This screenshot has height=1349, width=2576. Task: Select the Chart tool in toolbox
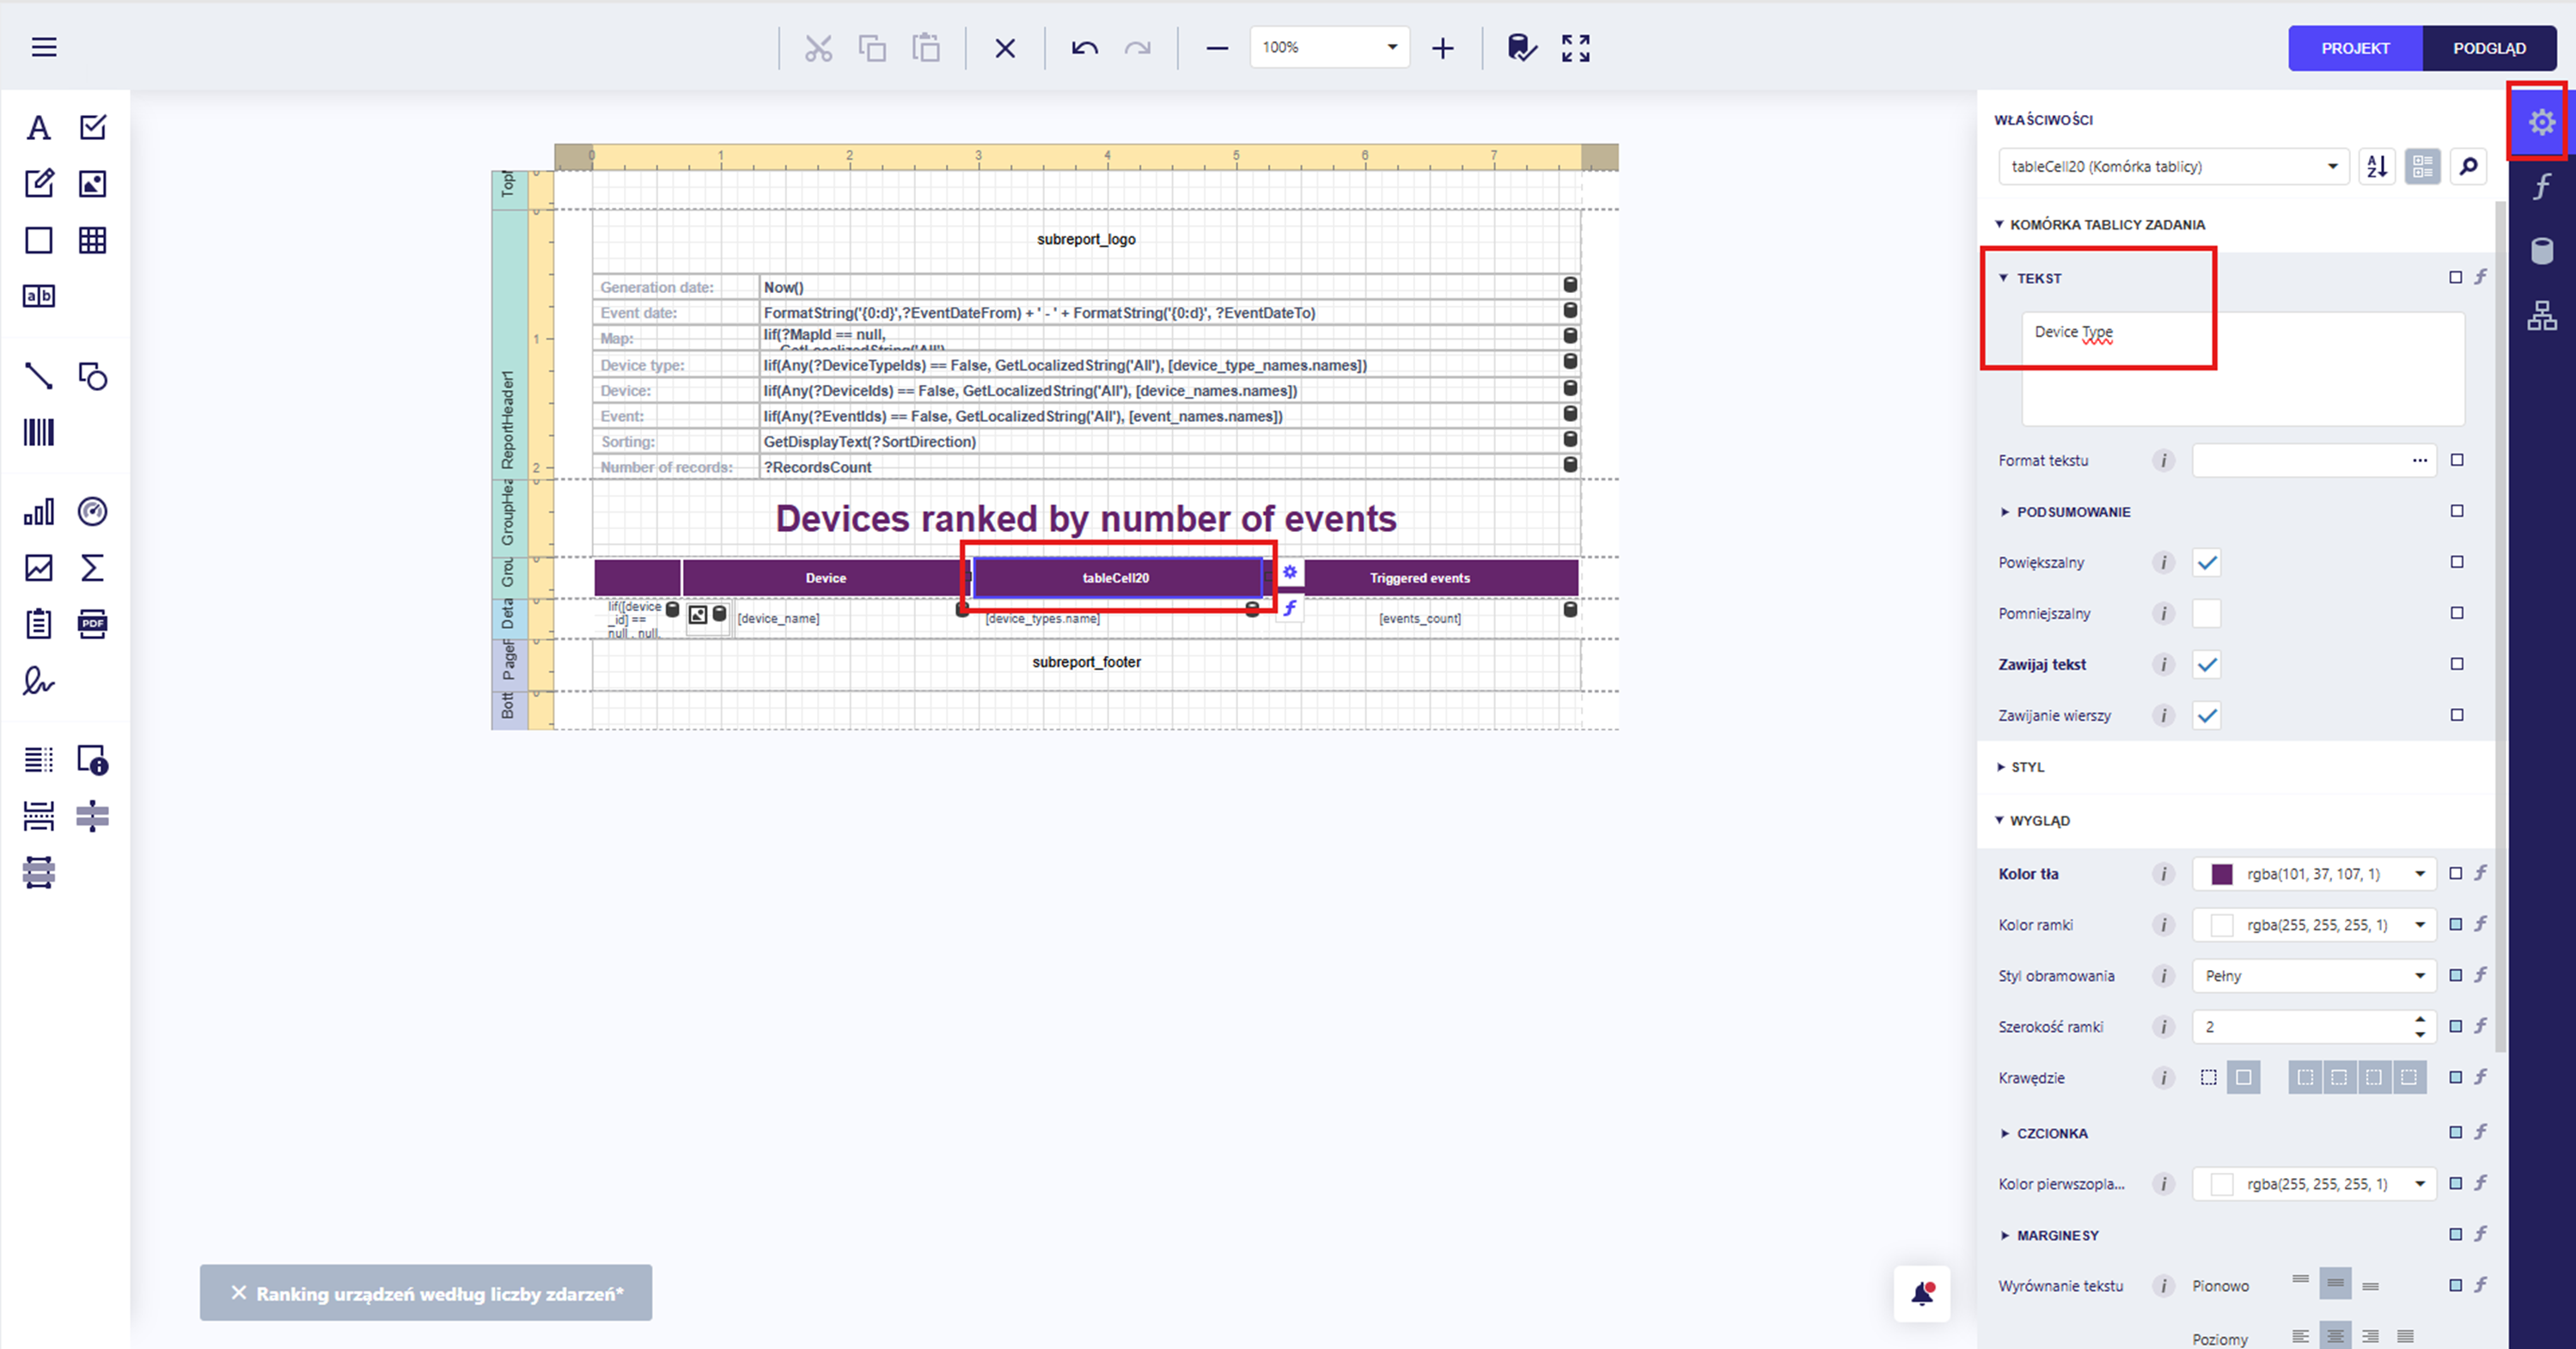pyautogui.click(x=38, y=512)
